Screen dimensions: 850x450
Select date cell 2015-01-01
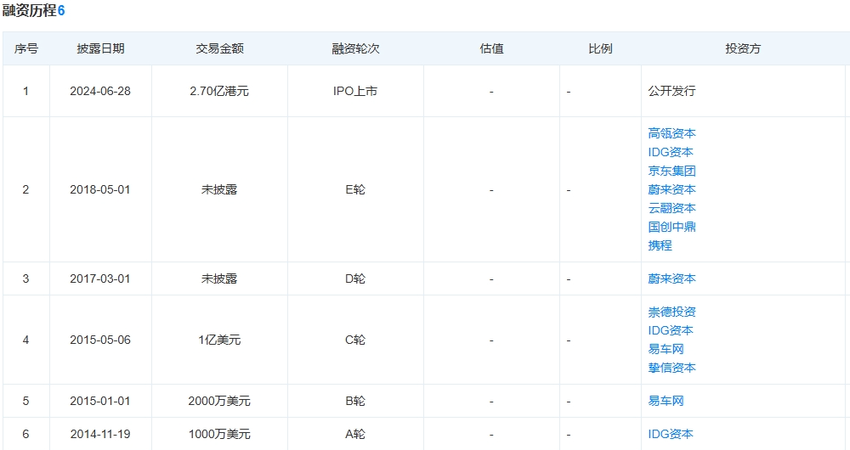coord(100,401)
